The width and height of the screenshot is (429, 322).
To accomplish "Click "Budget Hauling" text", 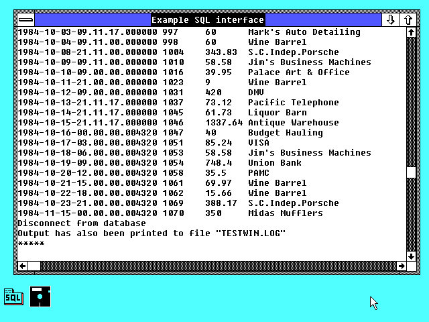I will 286,133.
